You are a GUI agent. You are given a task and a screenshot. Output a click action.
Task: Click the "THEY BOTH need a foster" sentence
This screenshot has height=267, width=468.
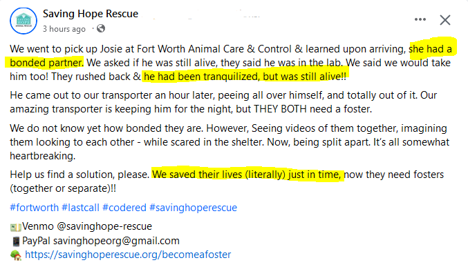(x=312, y=109)
